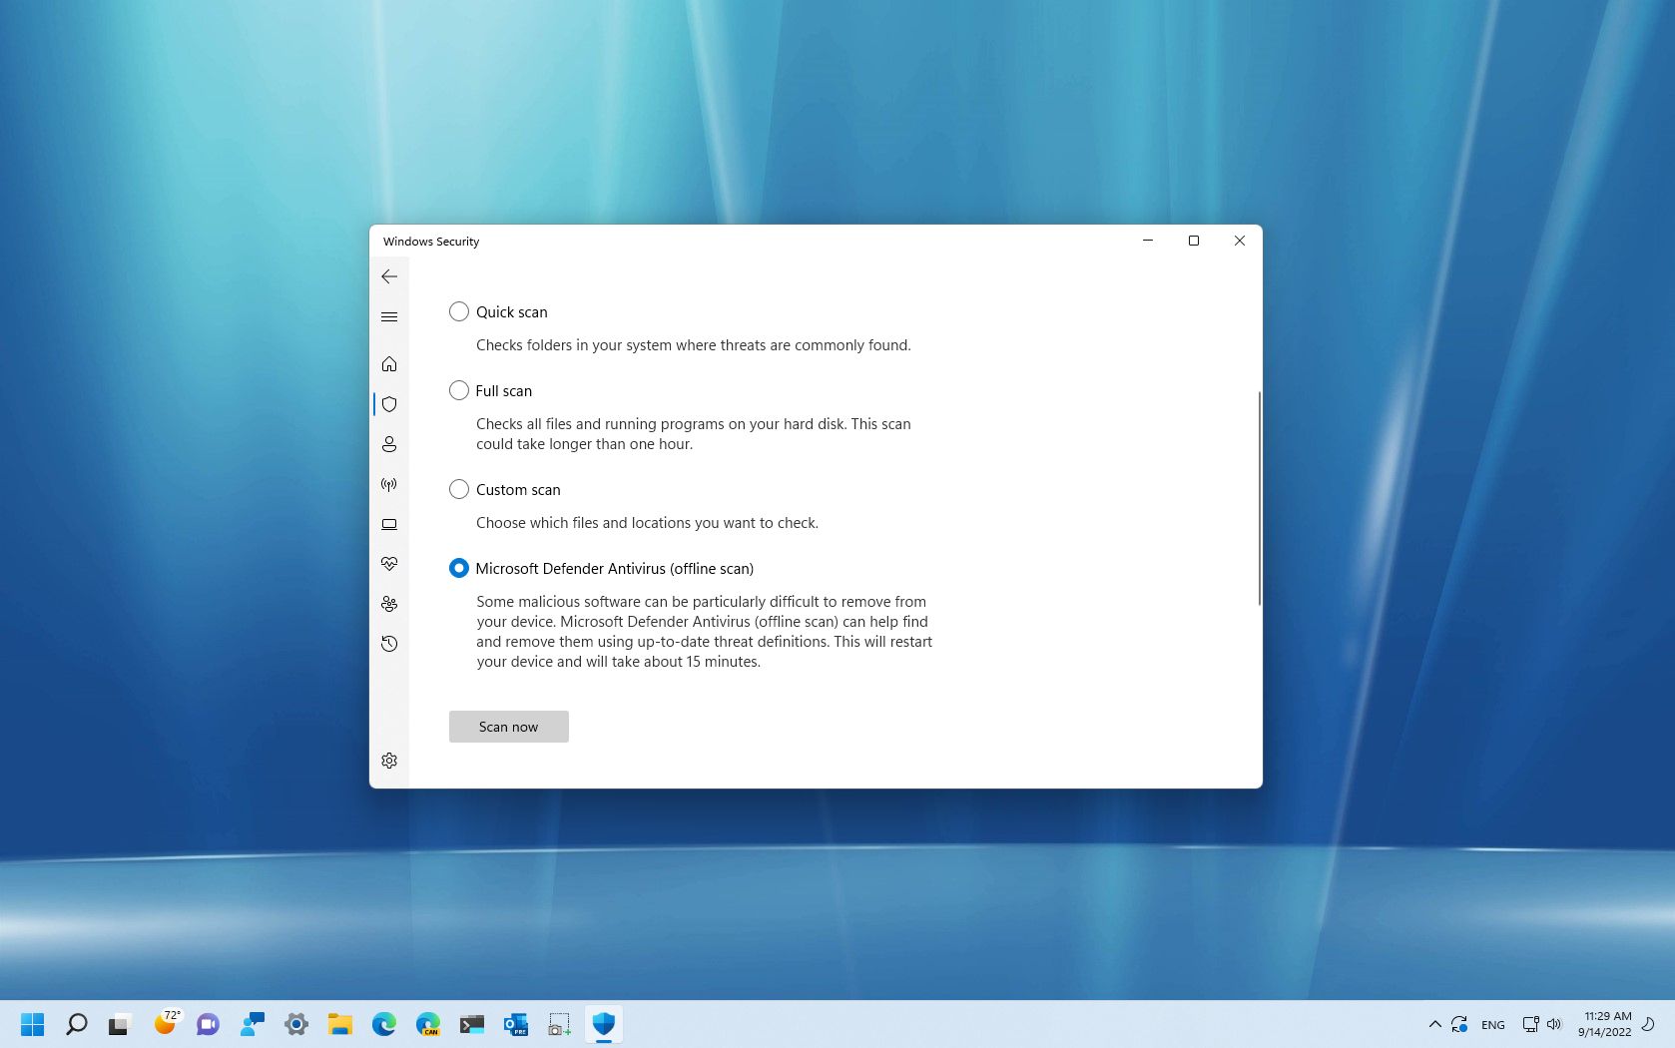
Task: Open the weather widget showing 72°
Action: (x=166, y=1024)
